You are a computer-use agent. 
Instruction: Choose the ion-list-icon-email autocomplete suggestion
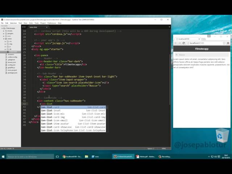pos(73,120)
